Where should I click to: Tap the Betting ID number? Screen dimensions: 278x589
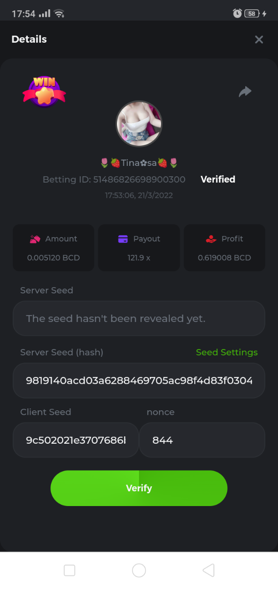[139, 180]
